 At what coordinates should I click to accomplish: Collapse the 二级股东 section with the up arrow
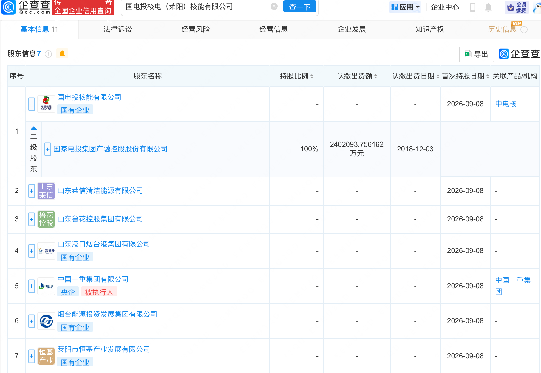[34, 128]
